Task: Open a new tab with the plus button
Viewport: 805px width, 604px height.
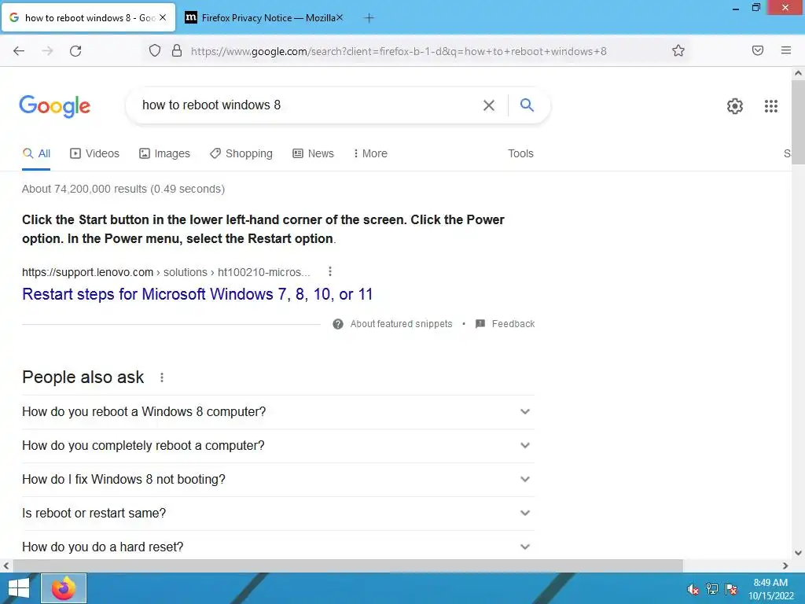Action: (369, 18)
